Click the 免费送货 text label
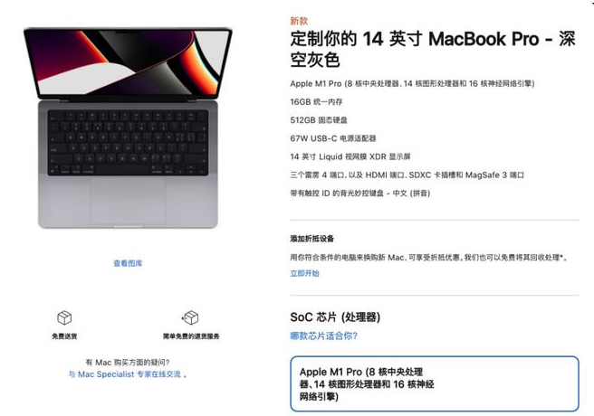Screen dimensions: 594x416 point(64,336)
